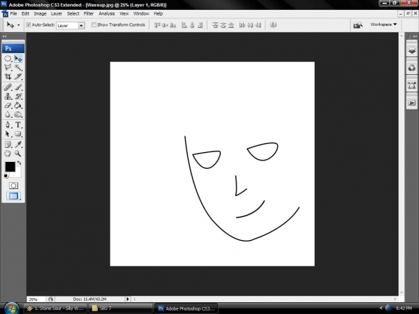Select the Zoom tool

click(x=18, y=154)
